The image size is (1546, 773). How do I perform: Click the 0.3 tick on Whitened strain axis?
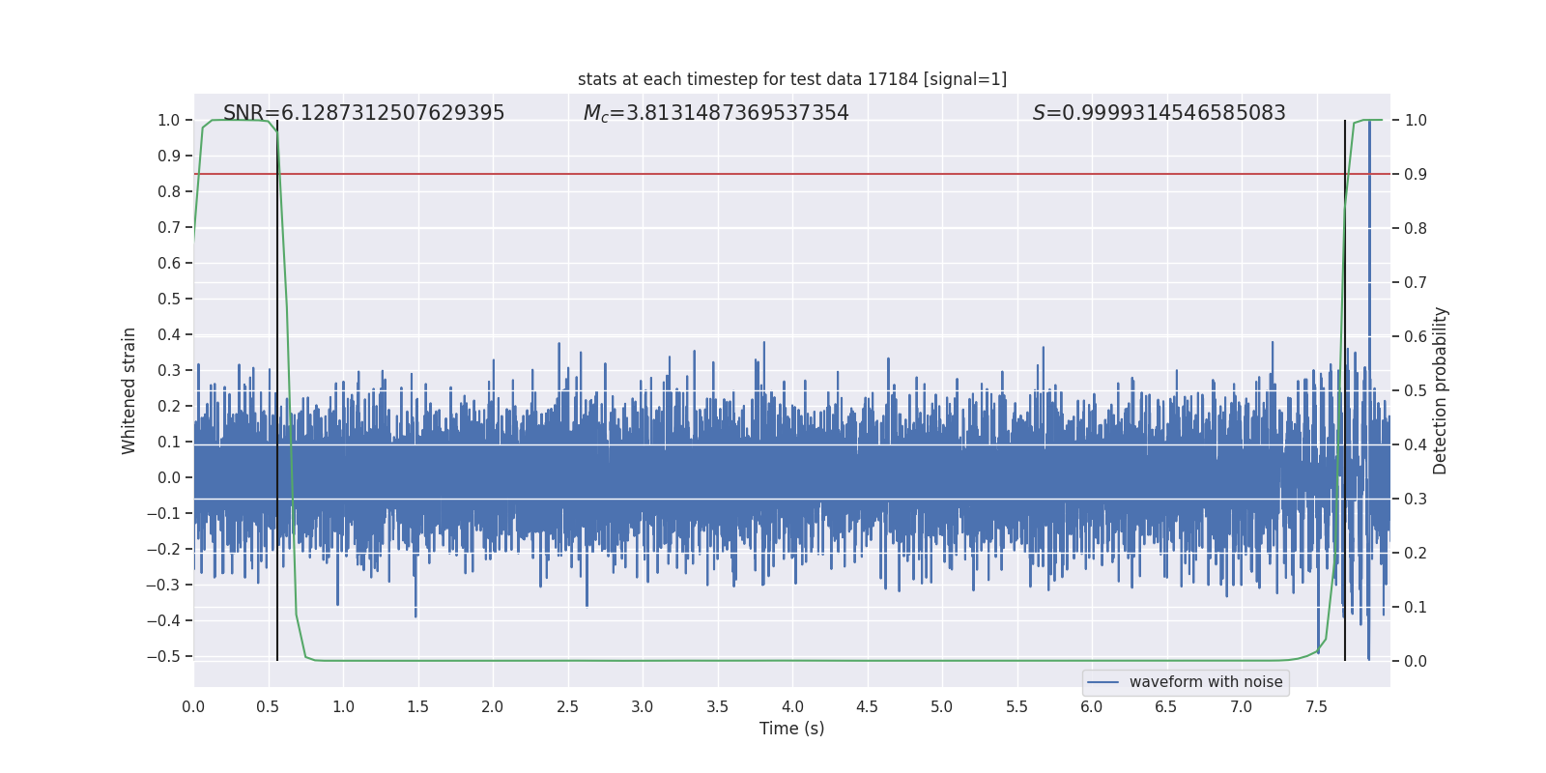pyautogui.click(x=169, y=370)
